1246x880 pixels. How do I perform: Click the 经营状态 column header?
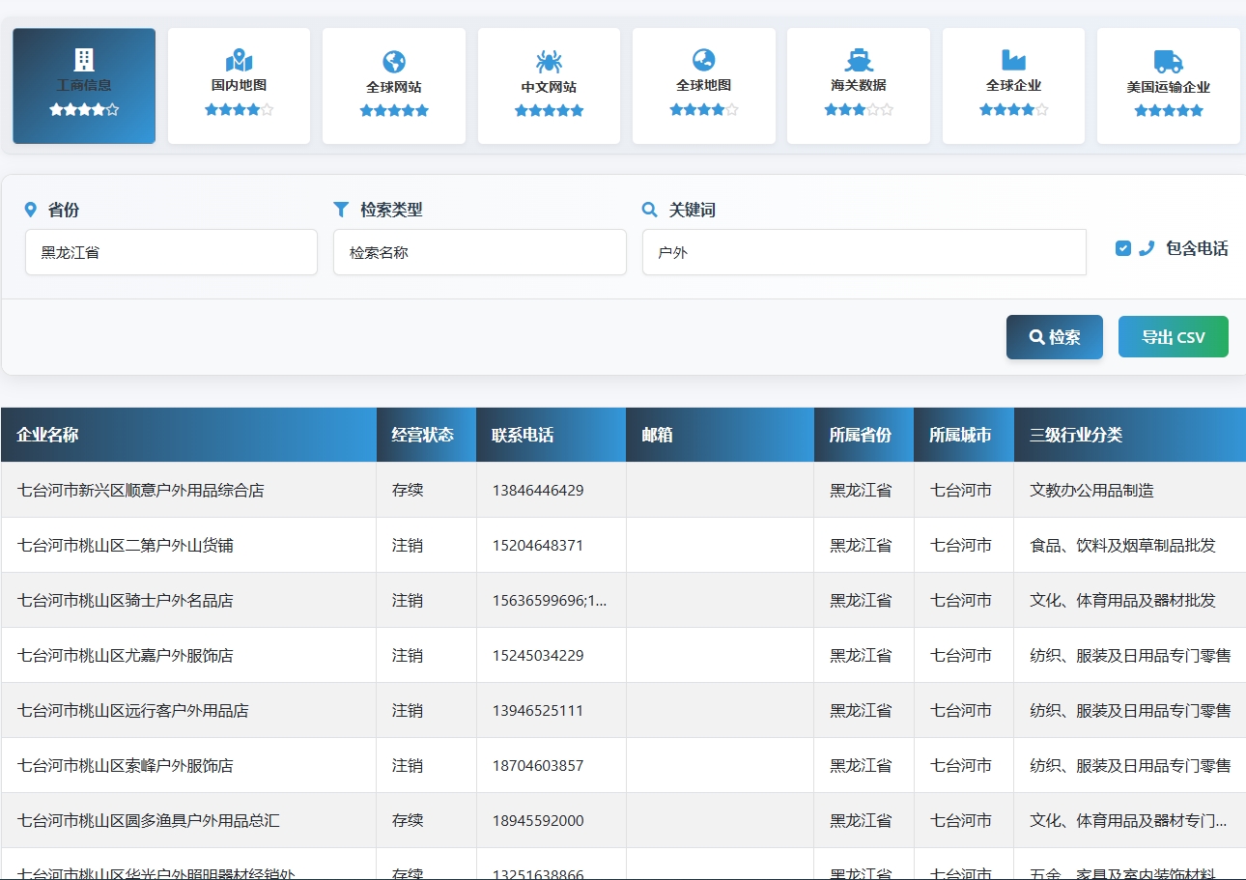[426, 435]
